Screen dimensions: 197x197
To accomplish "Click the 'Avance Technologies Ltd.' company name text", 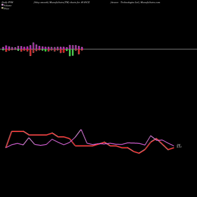I will pyautogui.click(x=125, y=2).
